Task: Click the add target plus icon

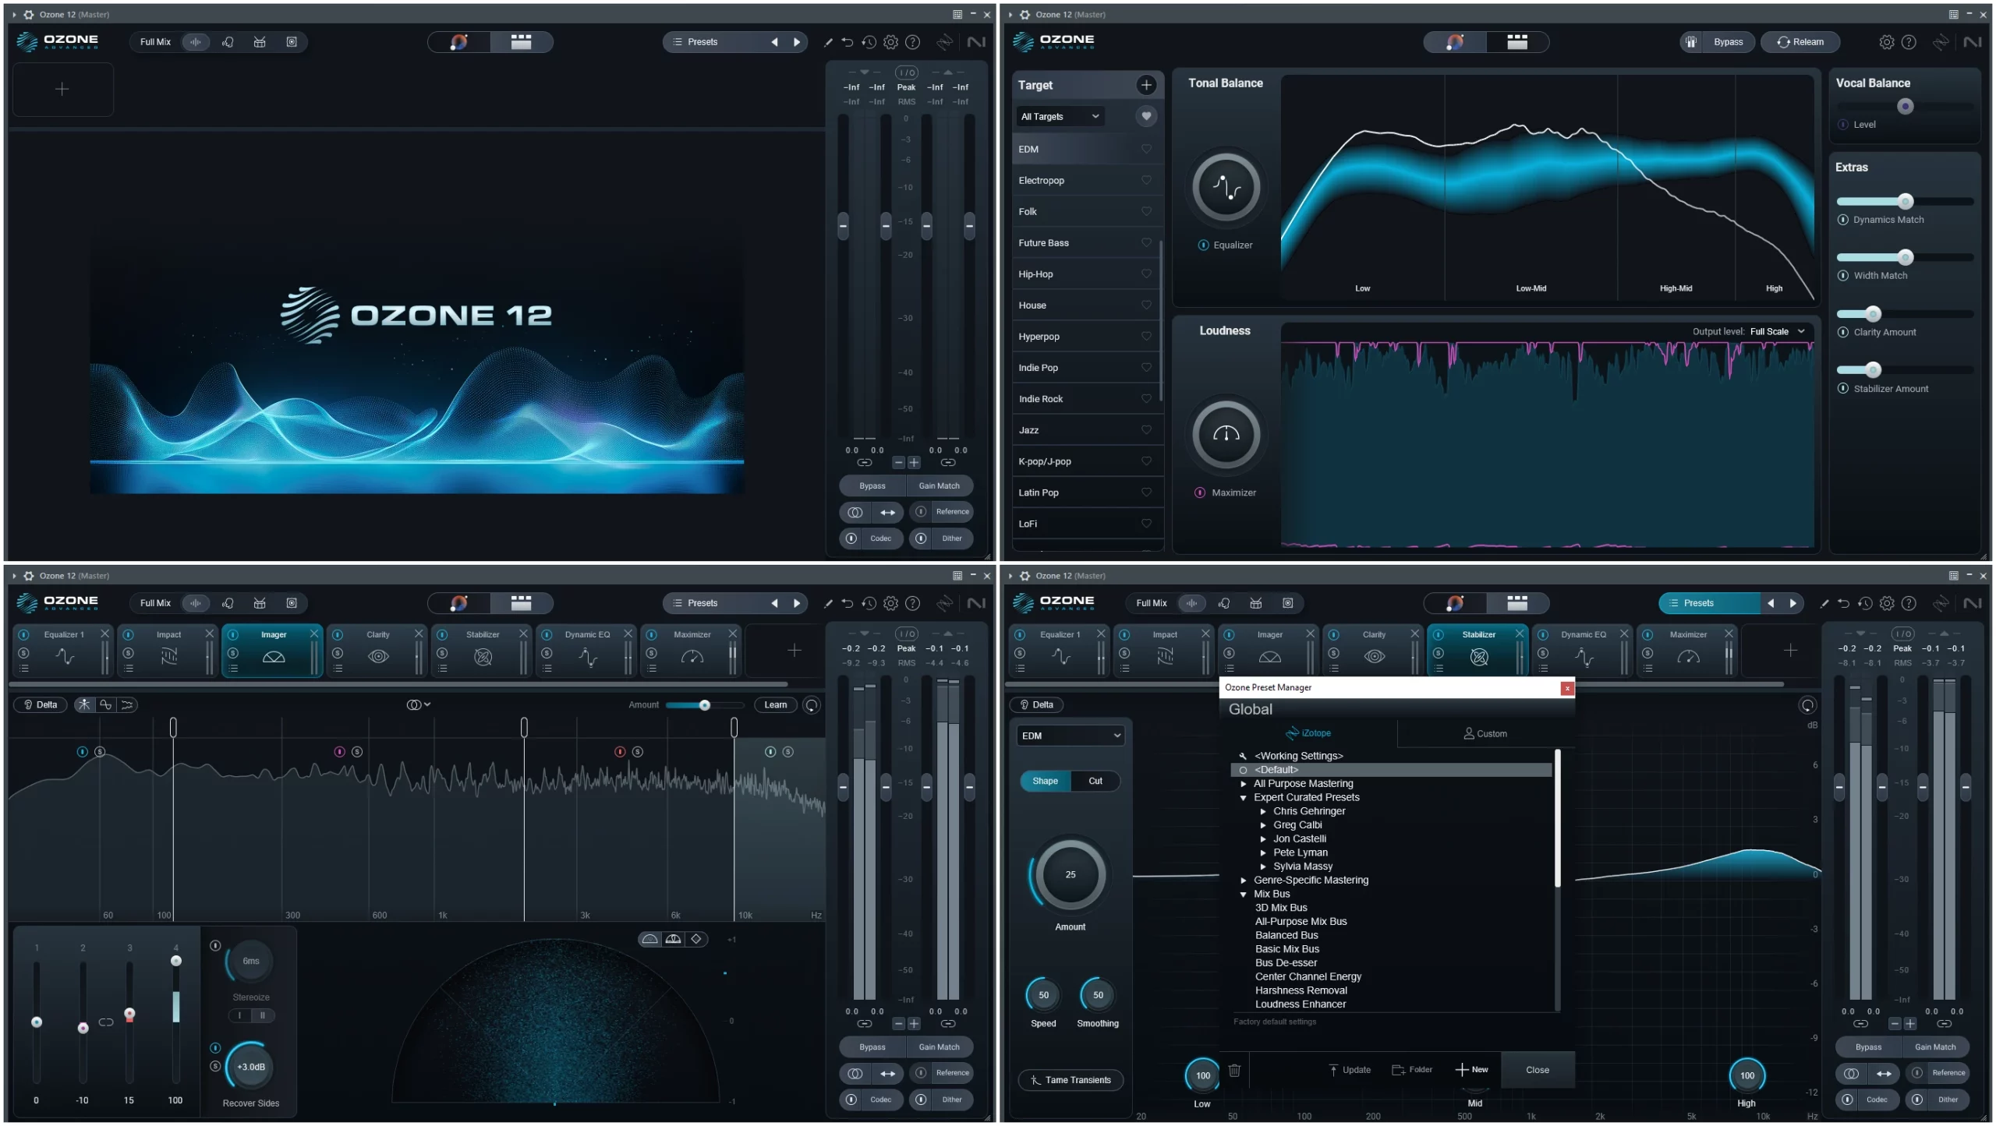Action: coord(1145,85)
